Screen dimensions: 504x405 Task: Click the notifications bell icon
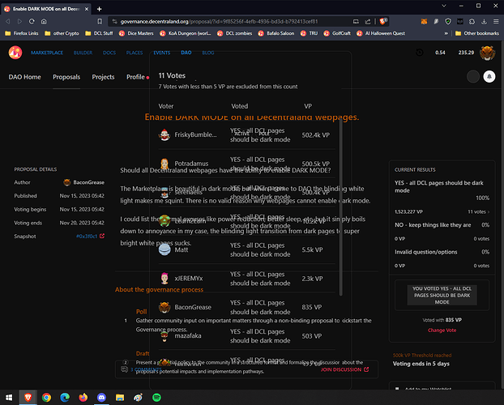489,76
